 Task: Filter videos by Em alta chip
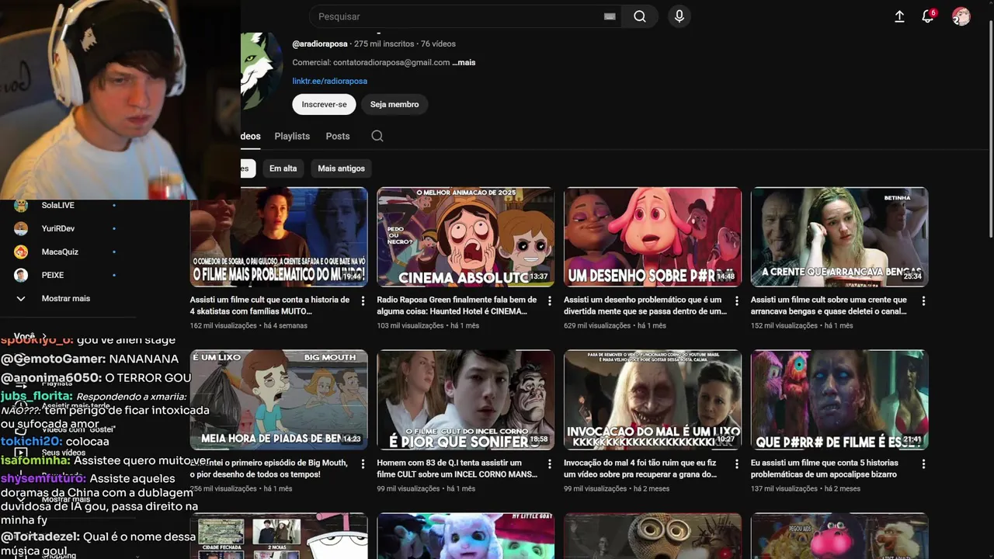click(x=283, y=168)
